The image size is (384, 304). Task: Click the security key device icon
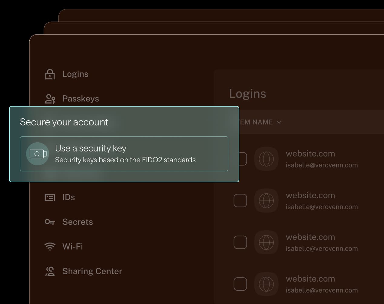(38, 154)
